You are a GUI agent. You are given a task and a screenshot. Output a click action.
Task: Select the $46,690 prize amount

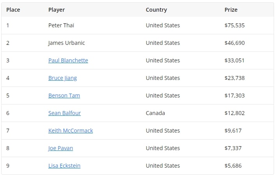235,43
